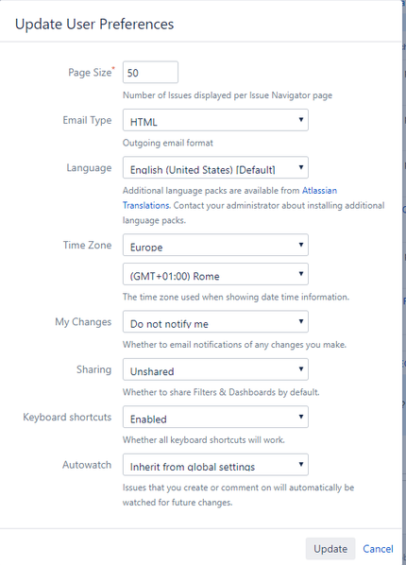Open the Language dropdown

pos(215,167)
